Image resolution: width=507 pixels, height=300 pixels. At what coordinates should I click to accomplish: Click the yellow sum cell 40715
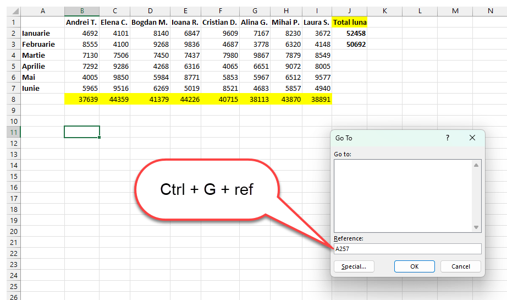pyautogui.click(x=220, y=99)
